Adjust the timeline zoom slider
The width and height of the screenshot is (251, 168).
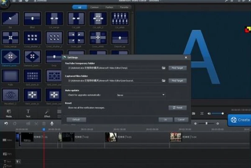click(207, 123)
